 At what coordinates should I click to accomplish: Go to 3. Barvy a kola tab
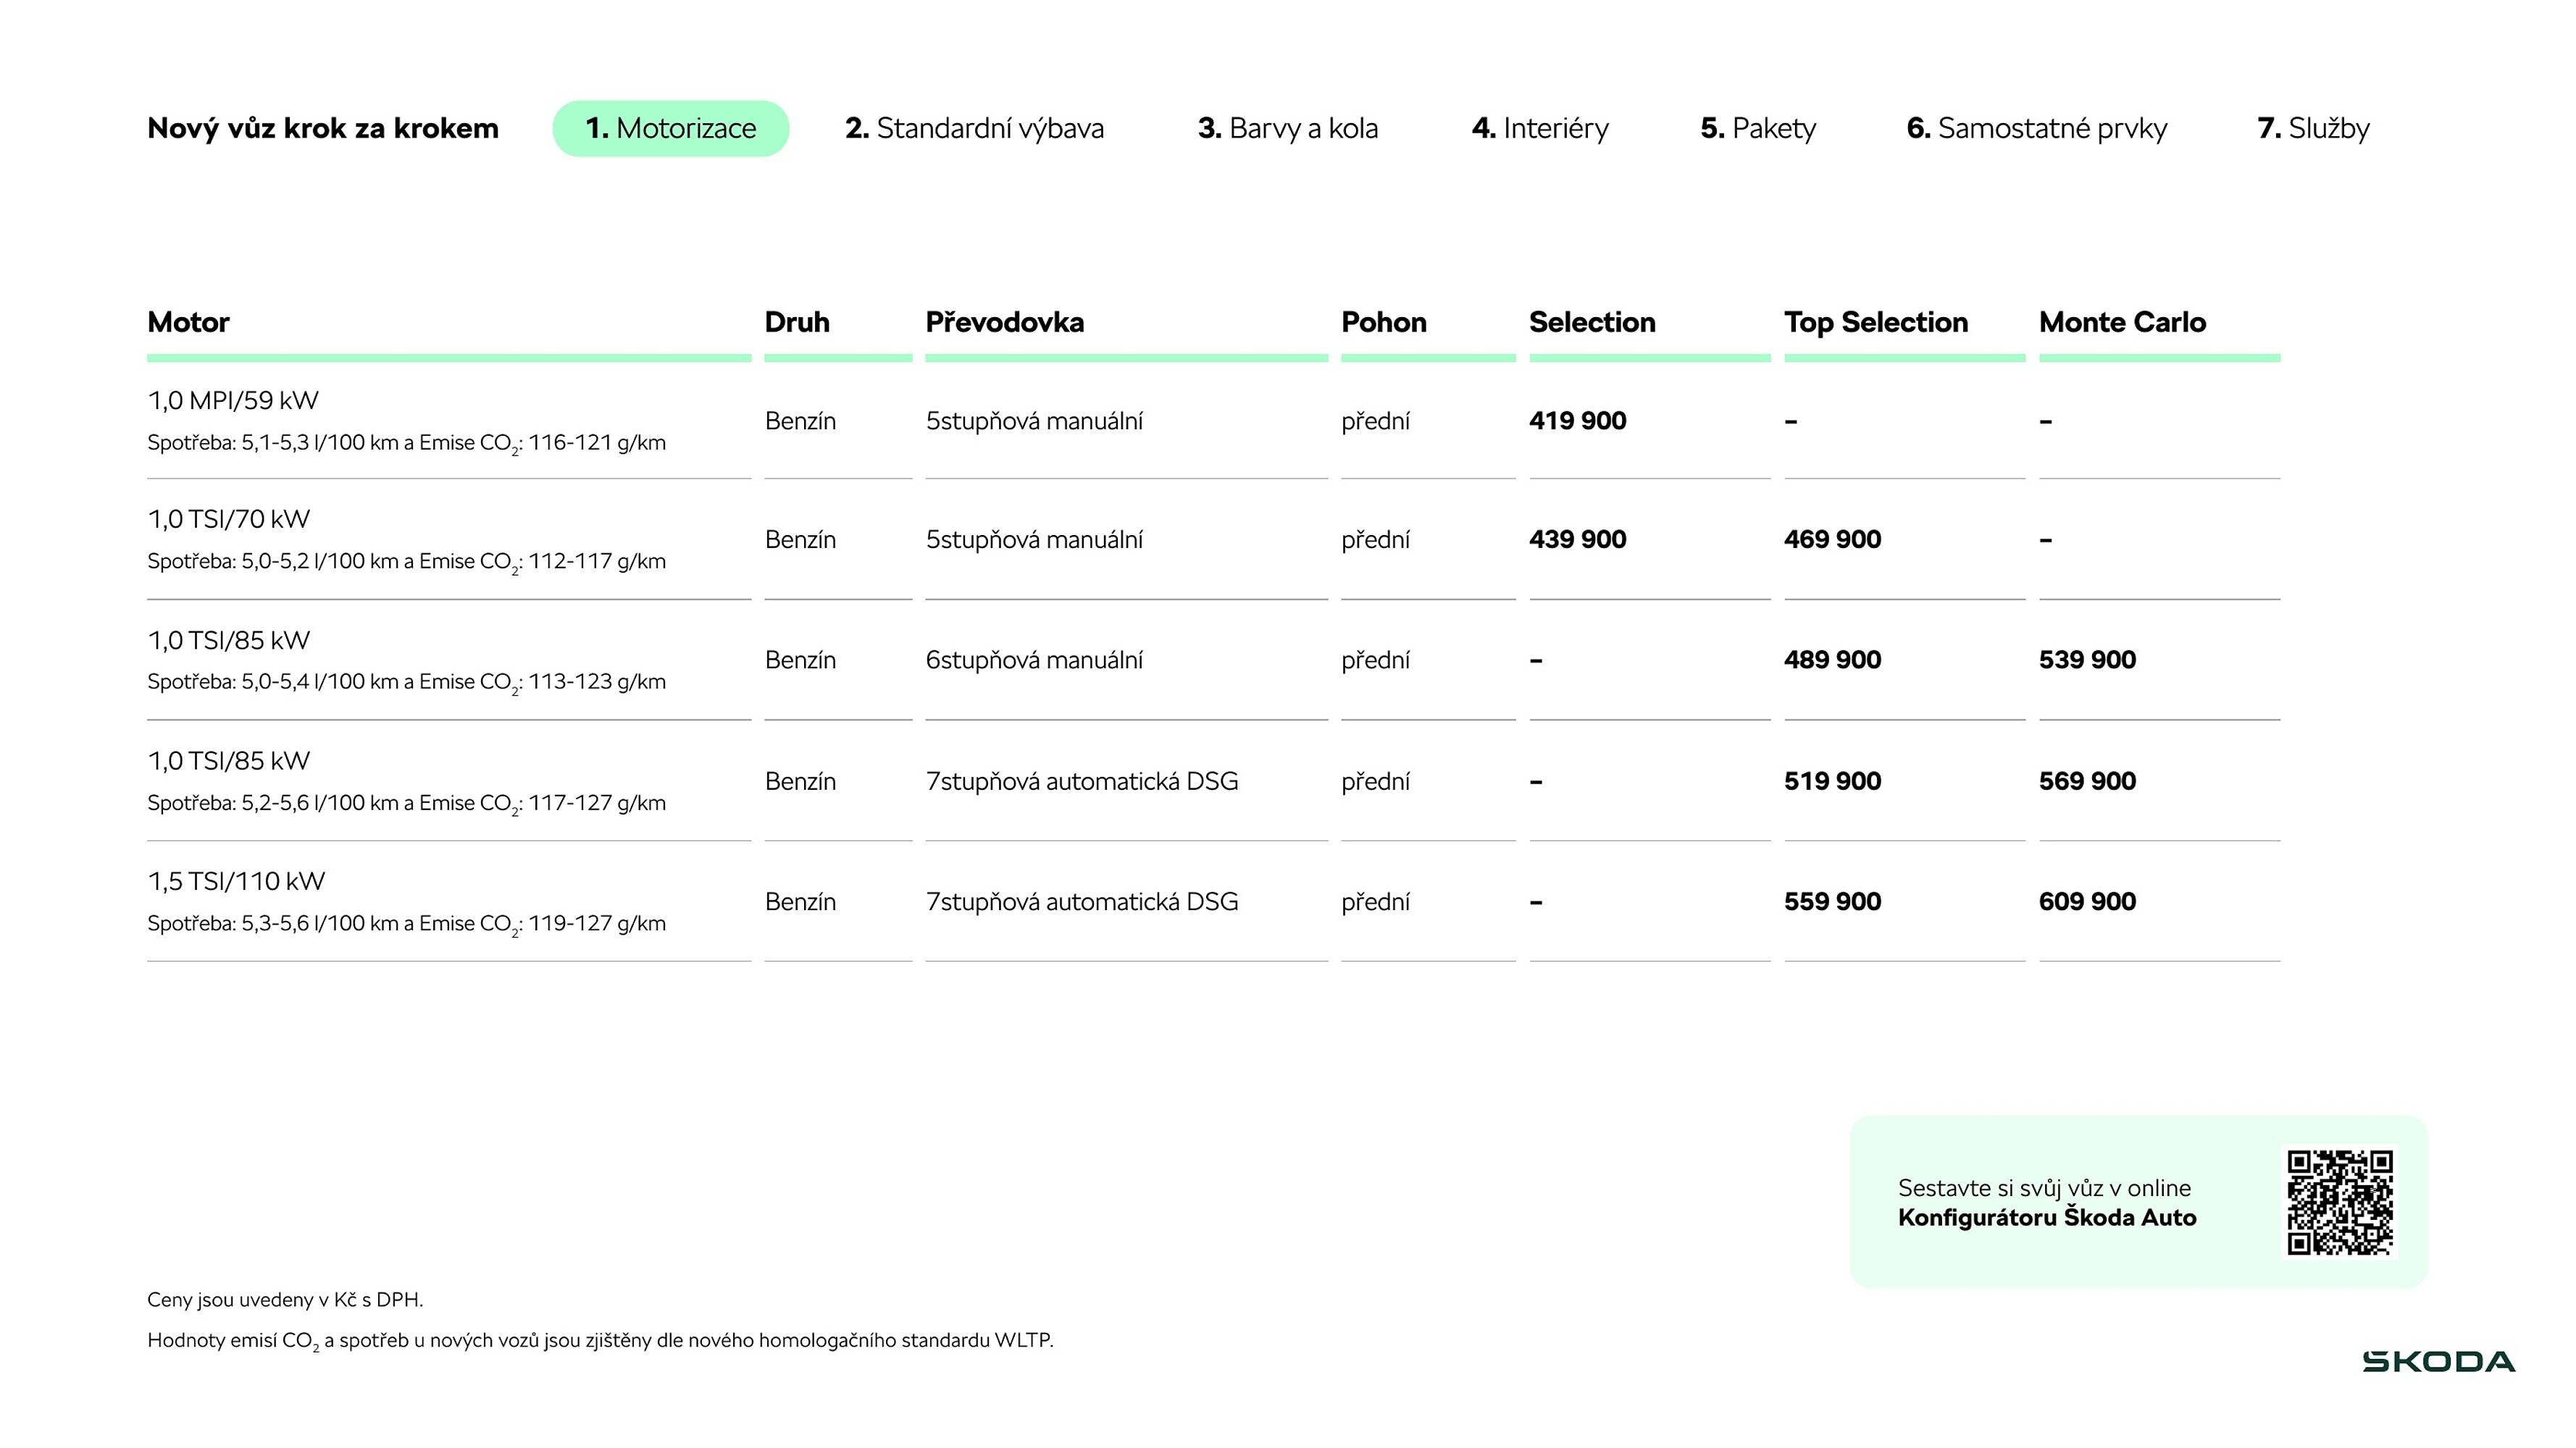point(1287,128)
